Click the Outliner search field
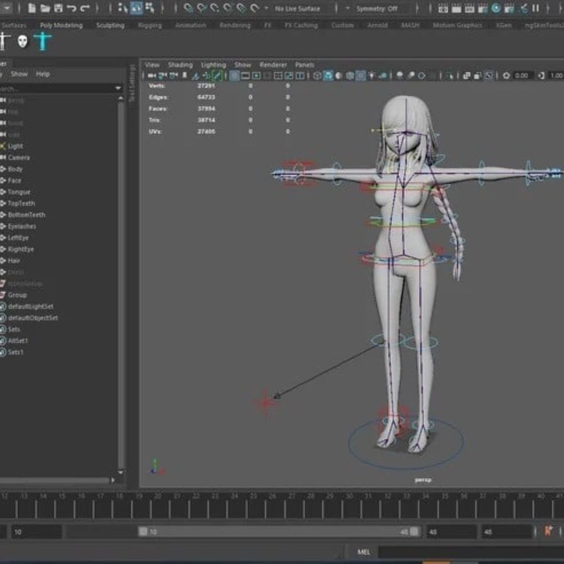 tap(56, 88)
